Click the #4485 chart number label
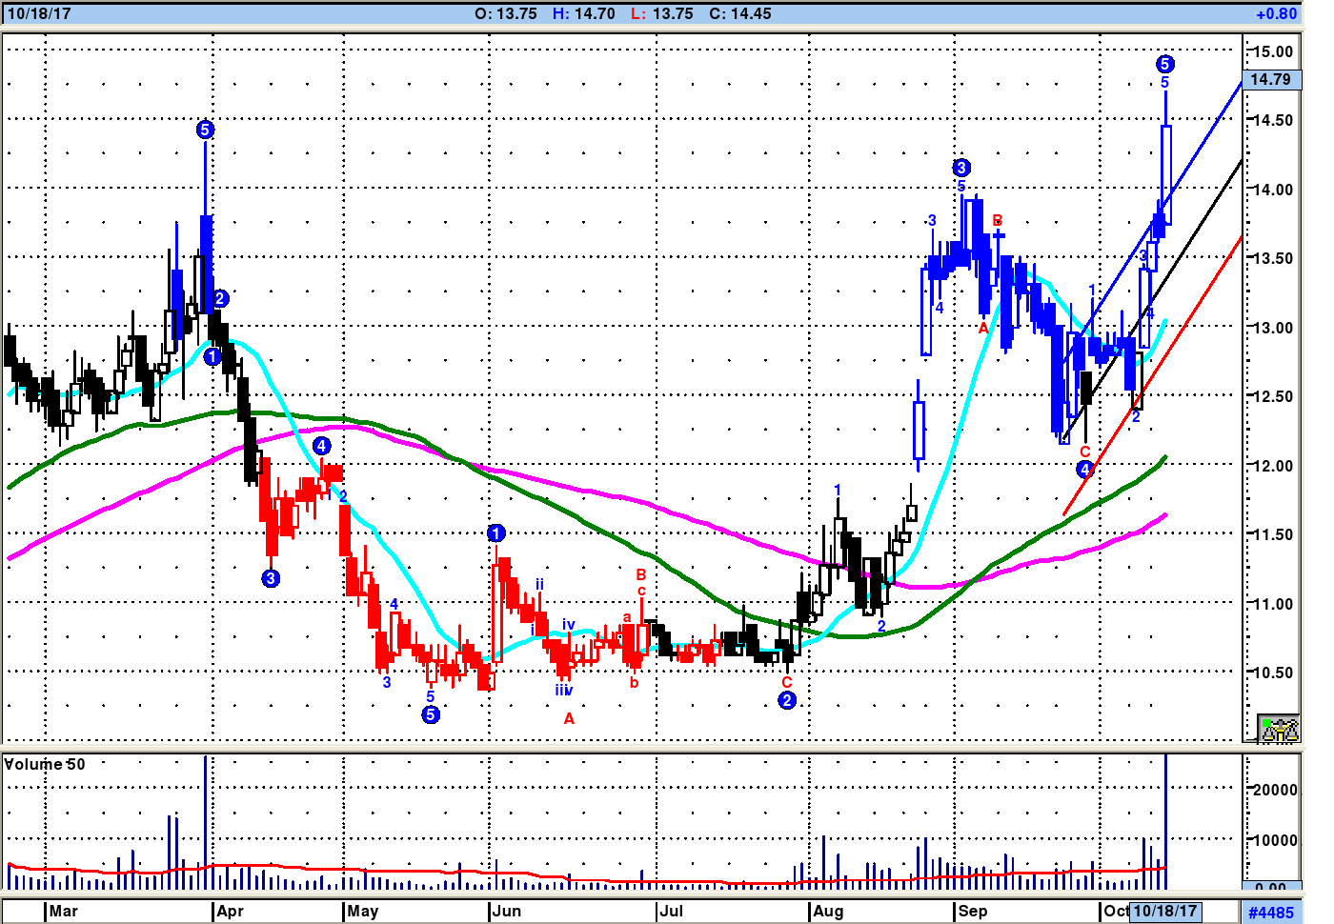1334x924 pixels. tap(1271, 913)
